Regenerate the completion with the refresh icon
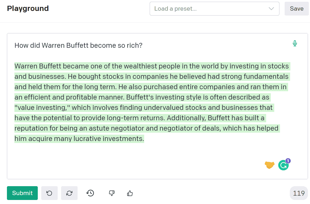Screen dimensions: 310x204 pyautogui.click(x=69, y=193)
